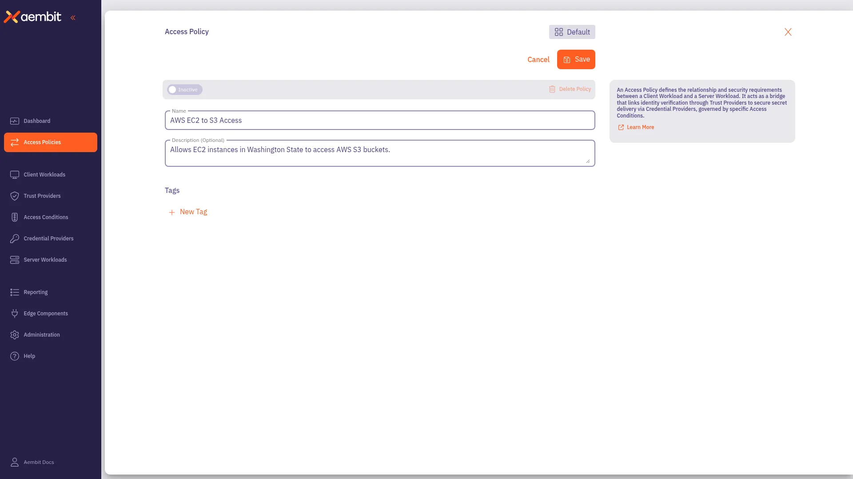Toggle the Inactive policy switch
The height and width of the screenshot is (479, 853).
point(185,90)
